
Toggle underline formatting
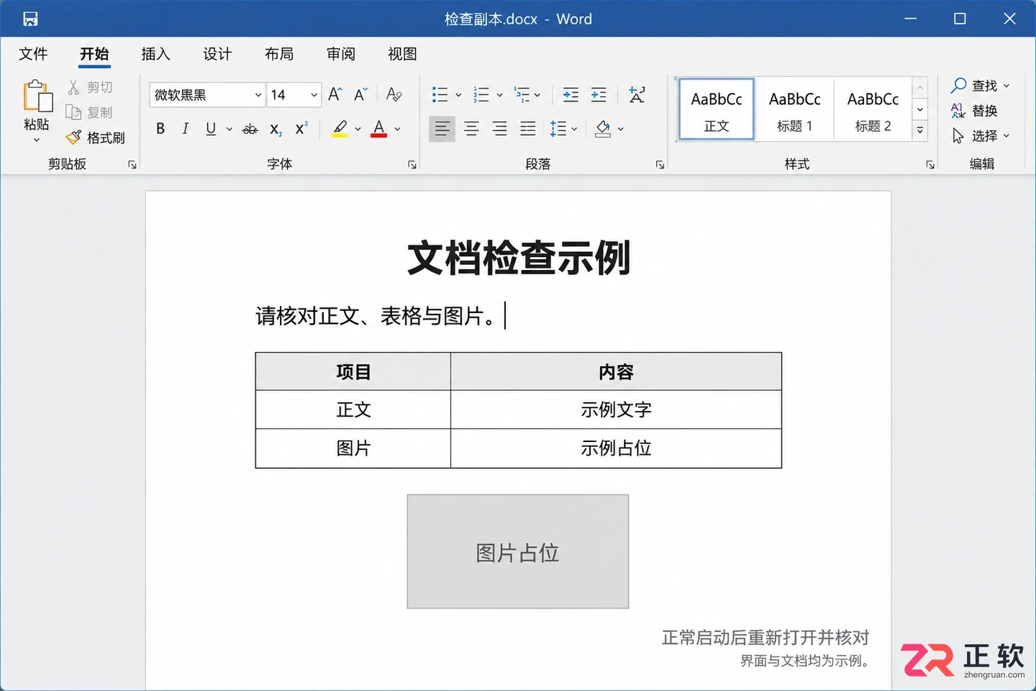pyautogui.click(x=211, y=129)
